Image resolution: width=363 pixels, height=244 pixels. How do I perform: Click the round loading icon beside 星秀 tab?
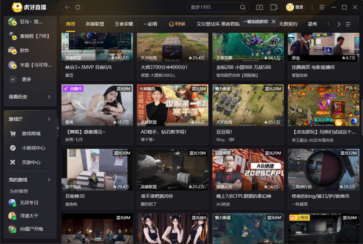click(329, 24)
